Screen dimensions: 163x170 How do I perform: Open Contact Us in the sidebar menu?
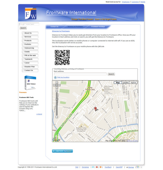30,70
